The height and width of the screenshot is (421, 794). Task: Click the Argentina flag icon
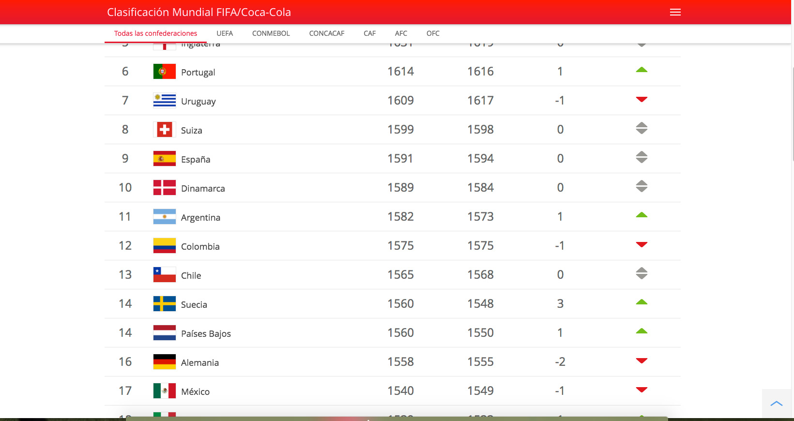coord(165,217)
